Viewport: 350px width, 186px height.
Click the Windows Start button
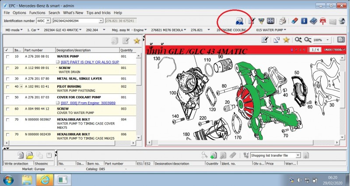click(x=8, y=180)
